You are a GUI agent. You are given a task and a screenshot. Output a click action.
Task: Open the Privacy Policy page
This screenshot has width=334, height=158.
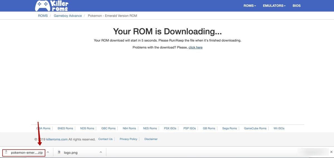point(128,139)
